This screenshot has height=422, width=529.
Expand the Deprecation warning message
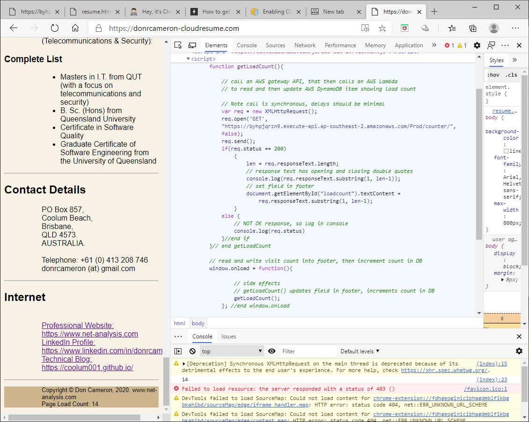184,364
